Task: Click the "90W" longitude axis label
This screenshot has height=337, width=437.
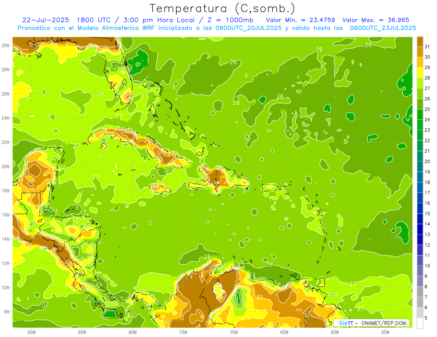Action: 31,332
